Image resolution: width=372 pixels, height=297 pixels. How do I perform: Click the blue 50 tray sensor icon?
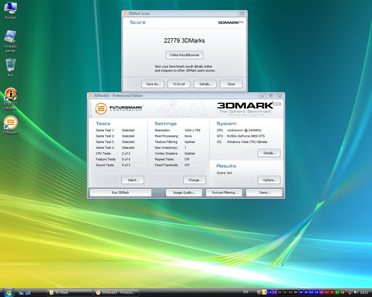(306, 292)
